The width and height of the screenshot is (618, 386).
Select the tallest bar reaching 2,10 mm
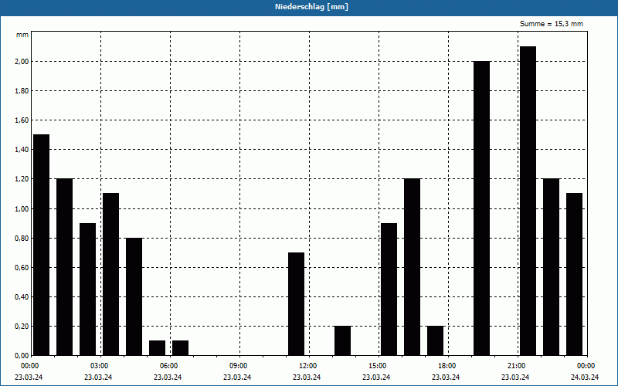pos(528,201)
